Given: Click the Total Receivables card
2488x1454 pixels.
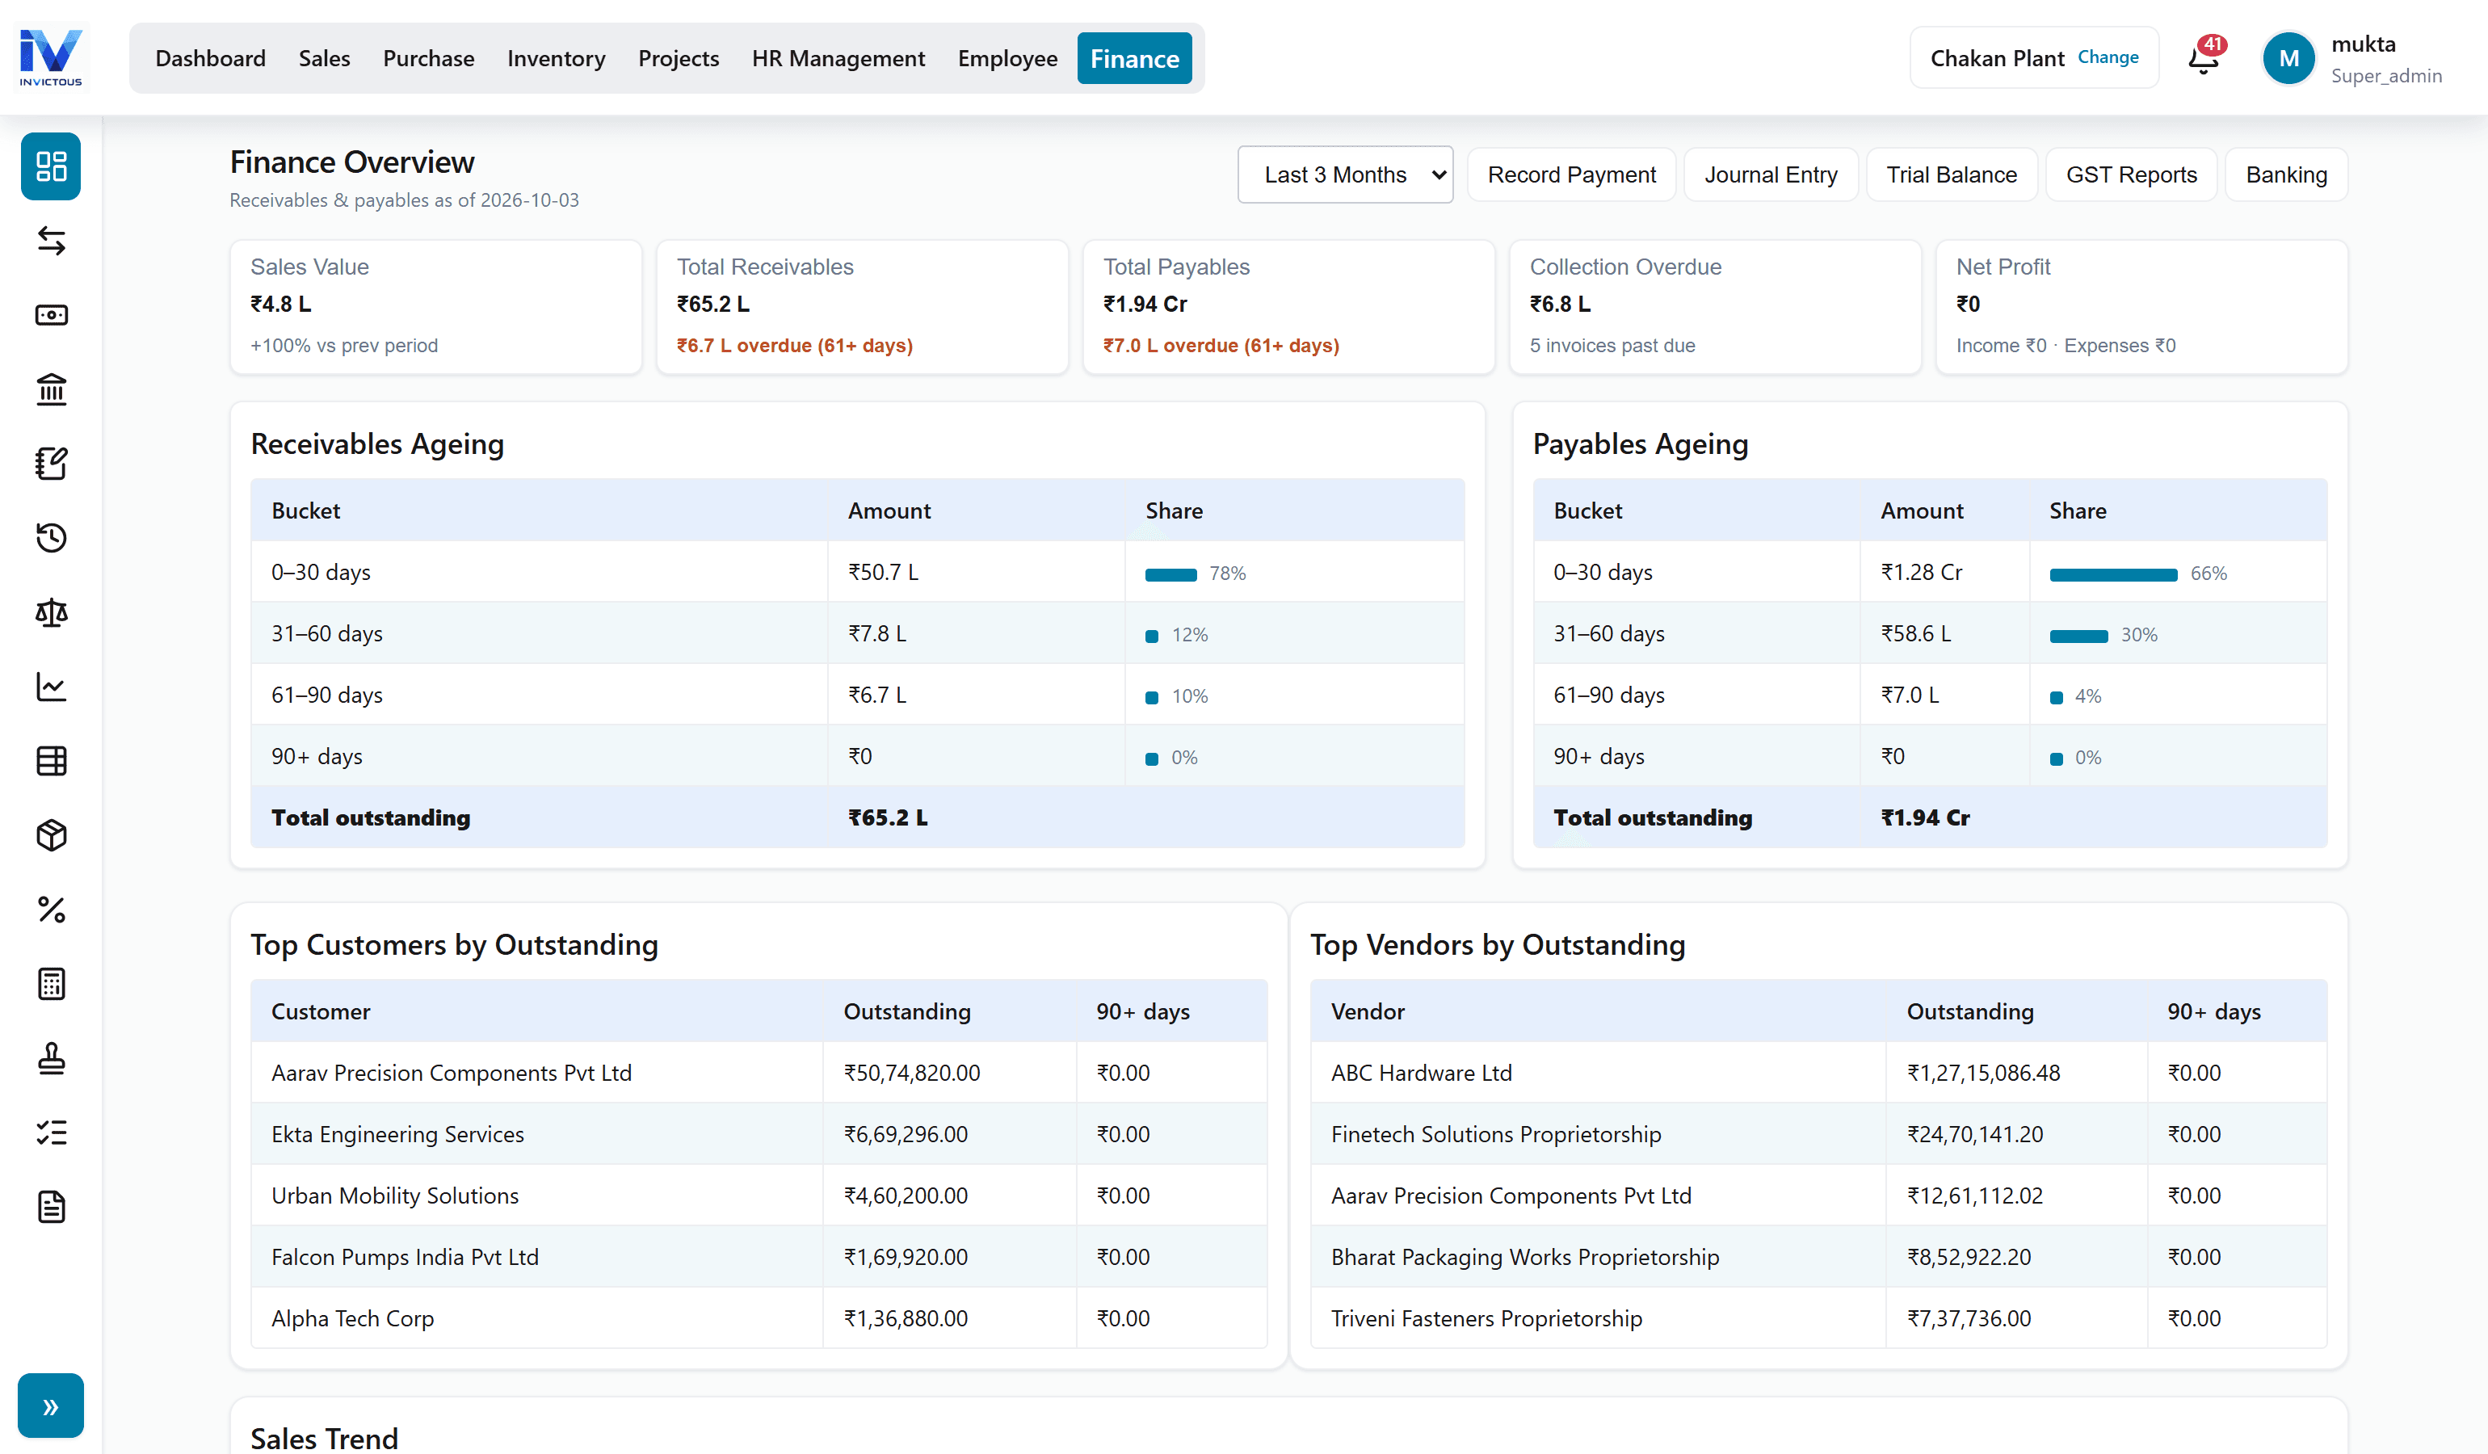Looking at the screenshot, I should click(x=862, y=307).
